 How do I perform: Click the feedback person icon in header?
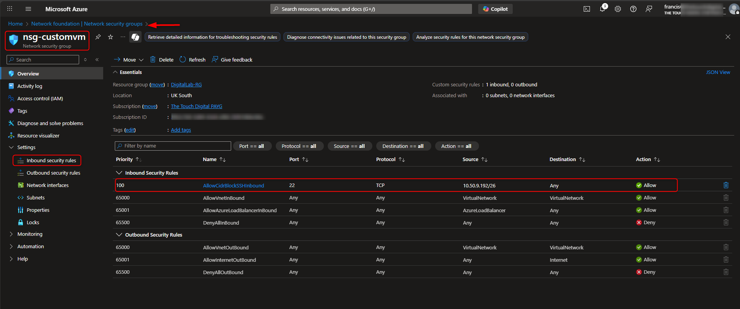649,9
